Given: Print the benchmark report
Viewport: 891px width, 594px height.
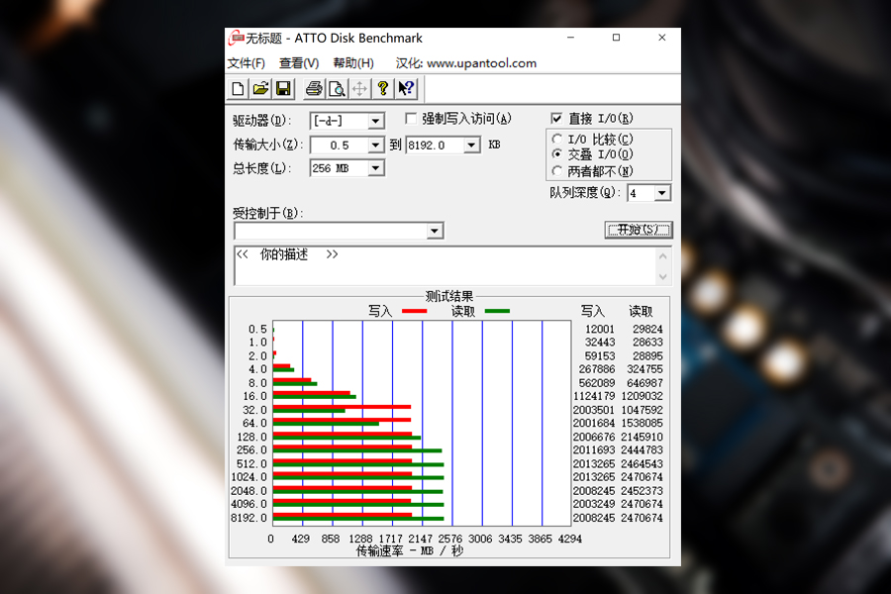Looking at the screenshot, I should (313, 89).
